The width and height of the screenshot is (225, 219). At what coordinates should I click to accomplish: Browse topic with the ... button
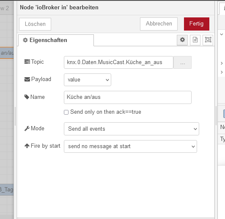pos(183,62)
